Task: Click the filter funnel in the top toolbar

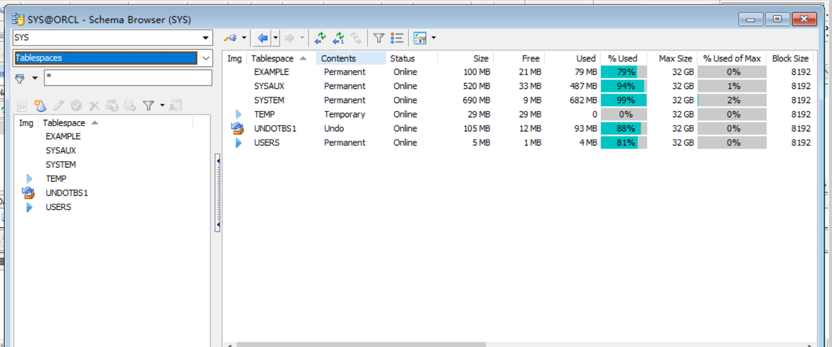Action: (379, 38)
